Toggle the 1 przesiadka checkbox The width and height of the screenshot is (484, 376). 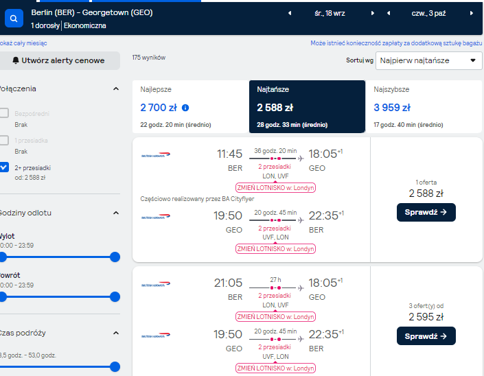tap(4, 140)
